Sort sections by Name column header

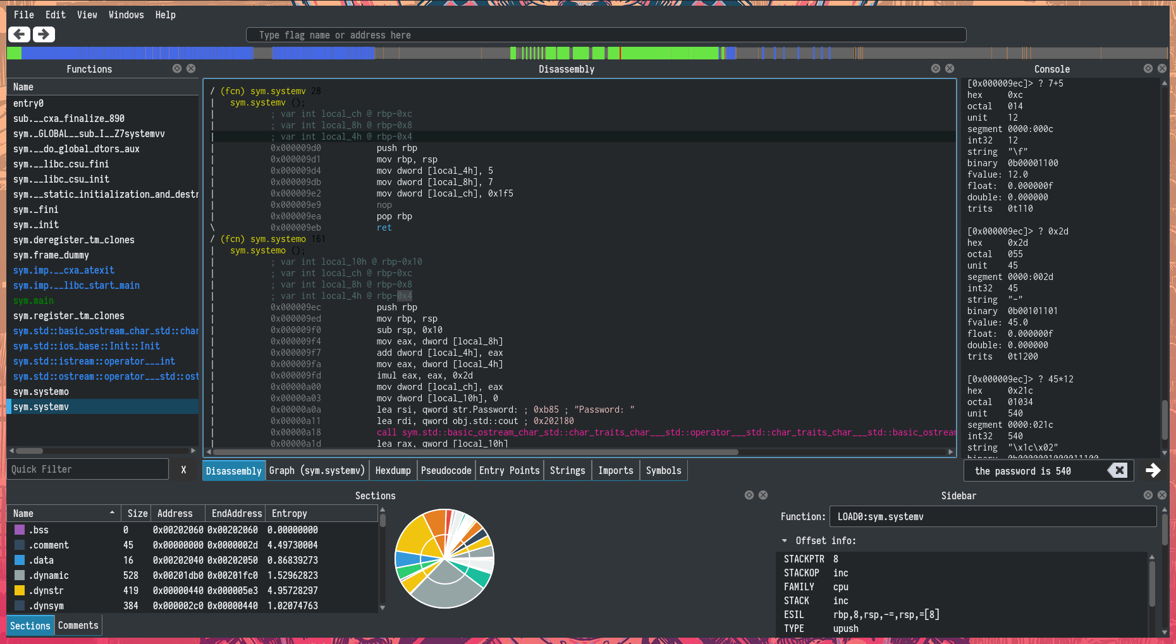tap(63, 513)
